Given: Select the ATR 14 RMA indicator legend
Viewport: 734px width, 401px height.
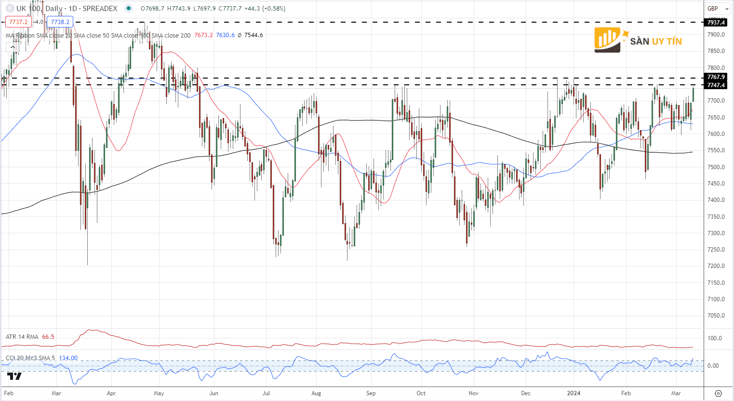Looking at the screenshot, I should 22,337.
